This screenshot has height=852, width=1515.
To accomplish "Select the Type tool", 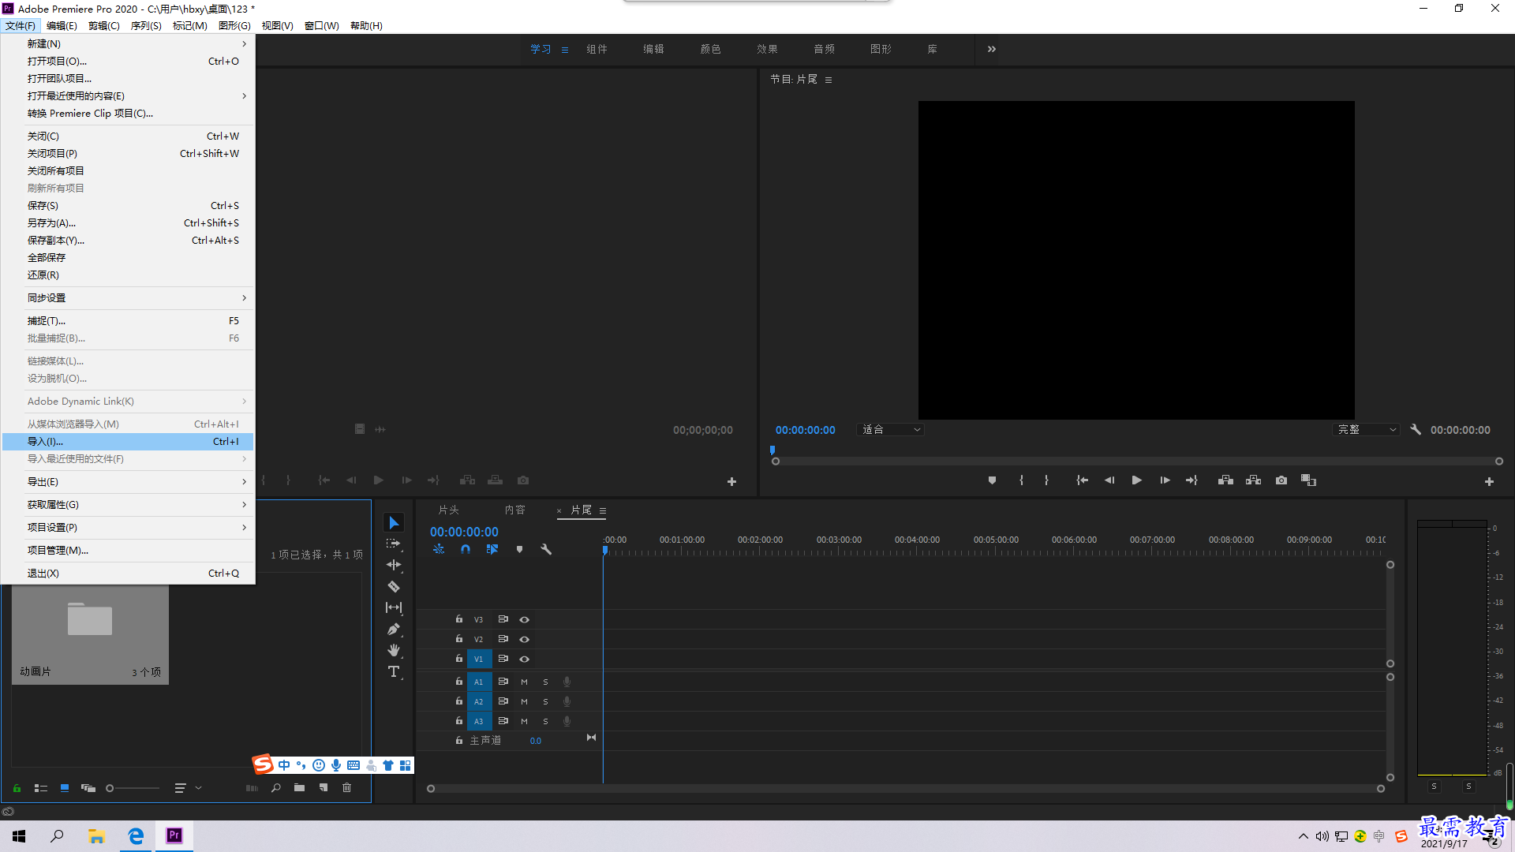I will pos(394,671).
